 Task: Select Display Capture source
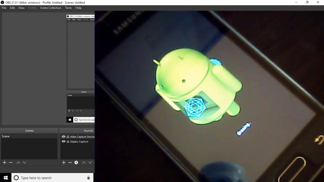point(79,142)
